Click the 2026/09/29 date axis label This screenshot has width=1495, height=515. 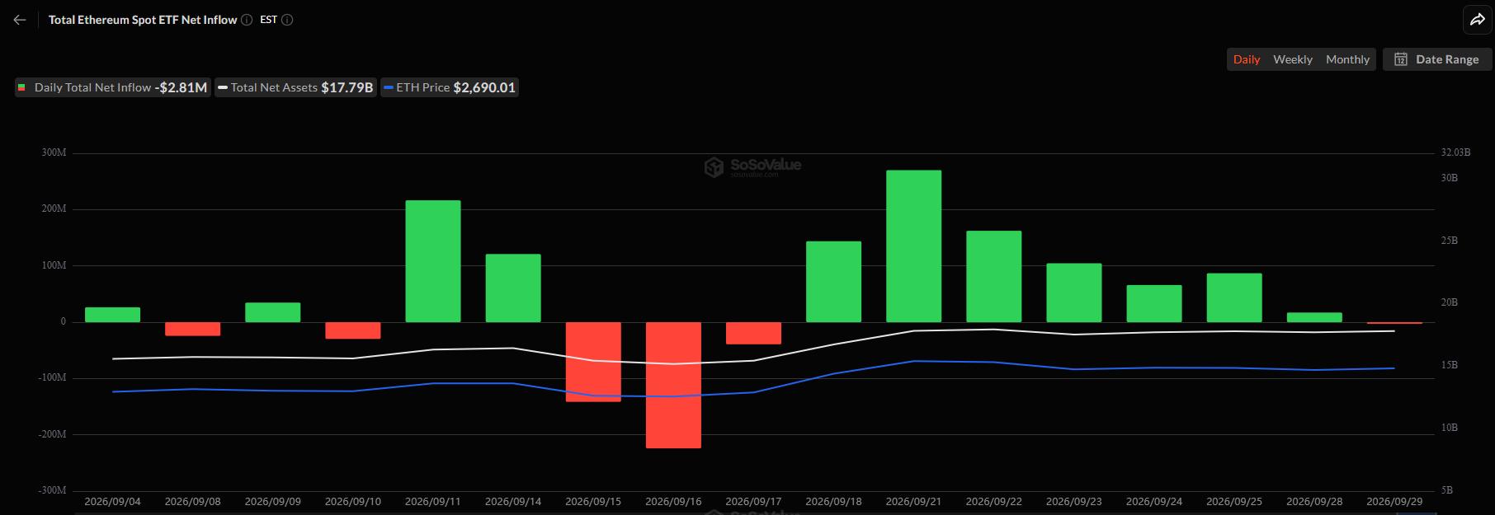[x=1394, y=501]
